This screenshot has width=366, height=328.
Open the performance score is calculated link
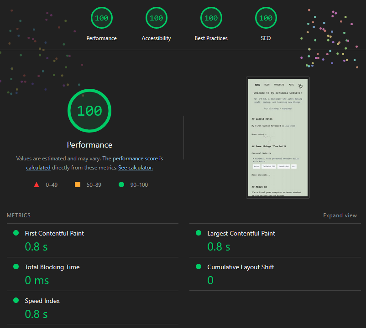pyautogui.click(x=138, y=158)
